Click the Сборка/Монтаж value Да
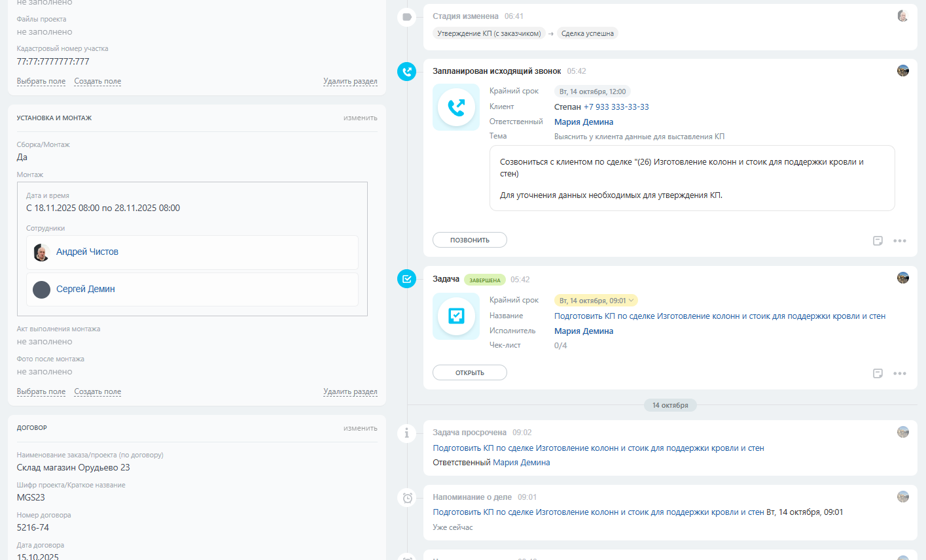The width and height of the screenshot is (926, 560). [x=22, y=157]
